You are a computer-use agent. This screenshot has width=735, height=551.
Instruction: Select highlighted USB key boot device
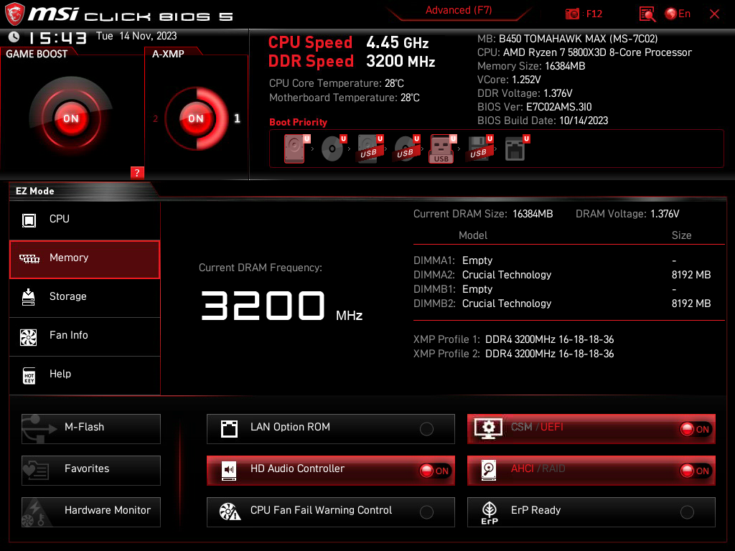442,149
